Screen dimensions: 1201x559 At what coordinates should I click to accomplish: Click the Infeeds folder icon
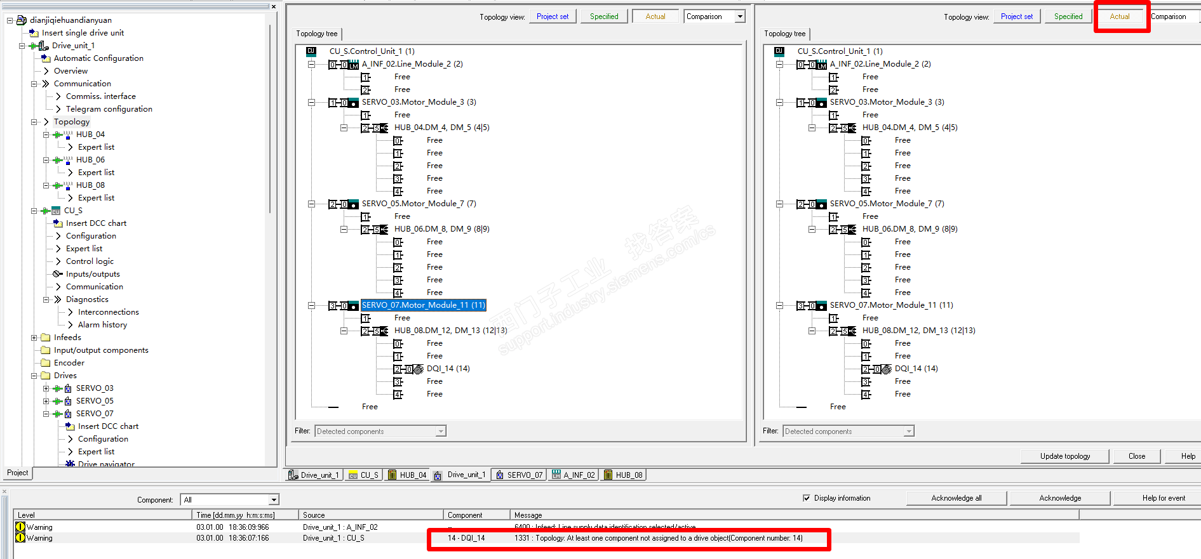point(46,338)
